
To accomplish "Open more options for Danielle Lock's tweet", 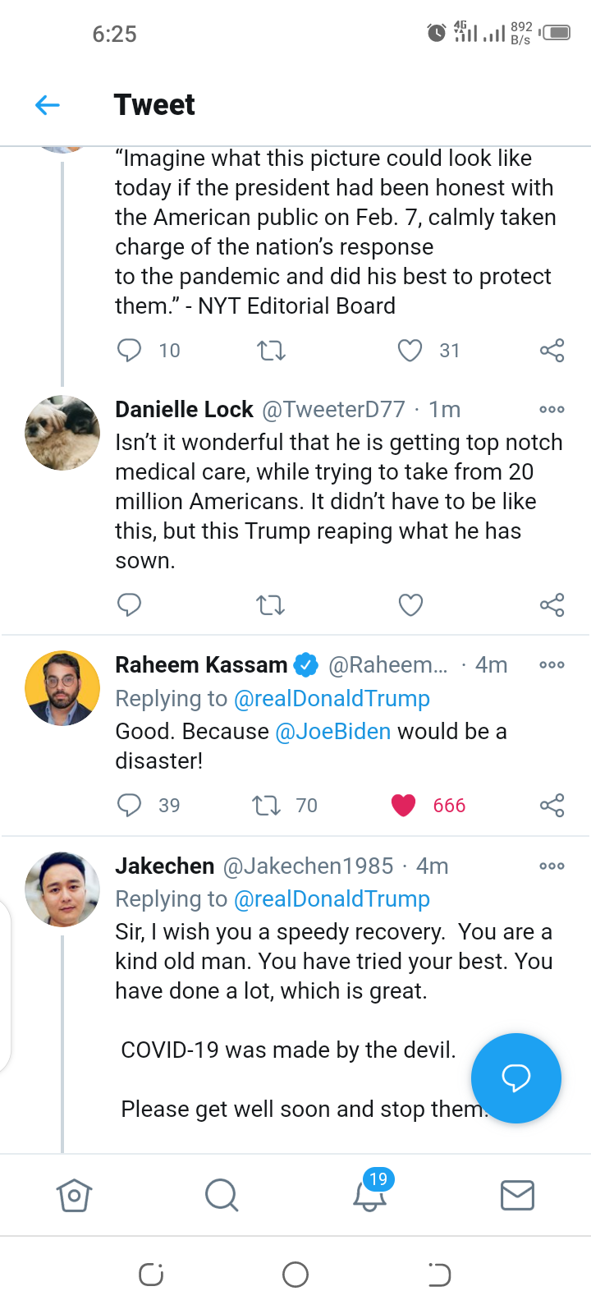I will pyautogui.click(x=552, y=409).
